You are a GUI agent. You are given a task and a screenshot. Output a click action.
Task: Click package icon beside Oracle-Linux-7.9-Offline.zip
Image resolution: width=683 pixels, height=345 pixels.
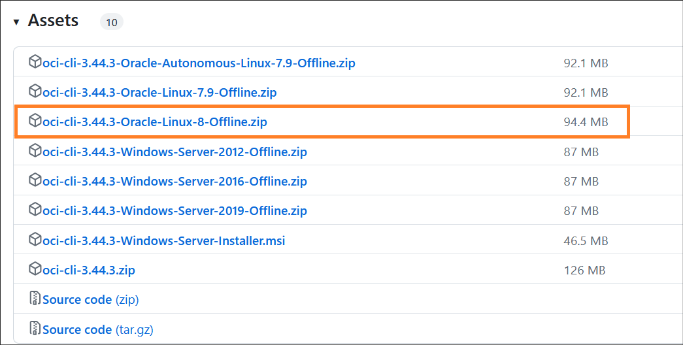pos(35,91)
